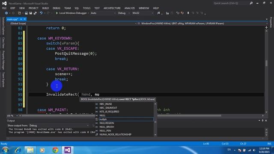This screenshot has width=274, height=154.
Task: Open the Properties tab on right edge
Action: coord(271,22)
